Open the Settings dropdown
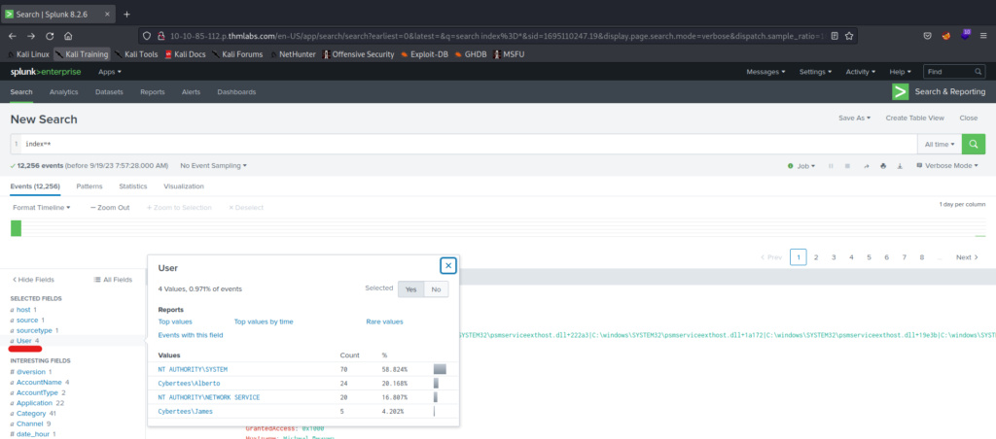 [x=815, y=72]
